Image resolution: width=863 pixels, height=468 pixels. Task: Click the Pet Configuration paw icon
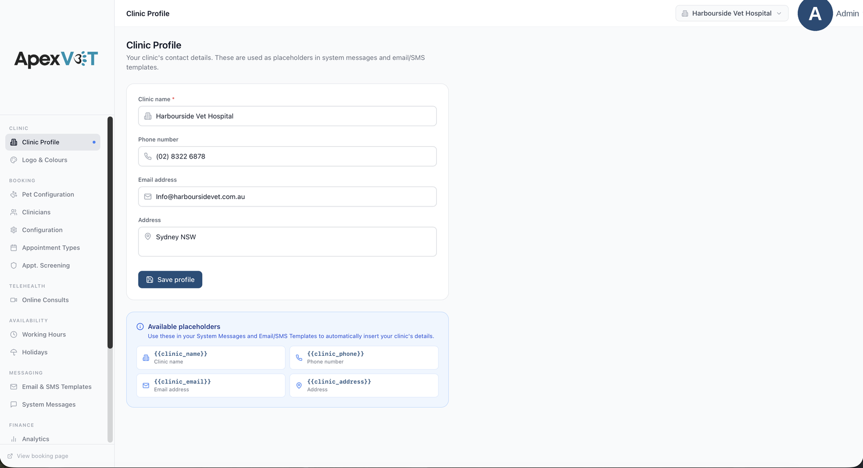(x=14, y=195)
